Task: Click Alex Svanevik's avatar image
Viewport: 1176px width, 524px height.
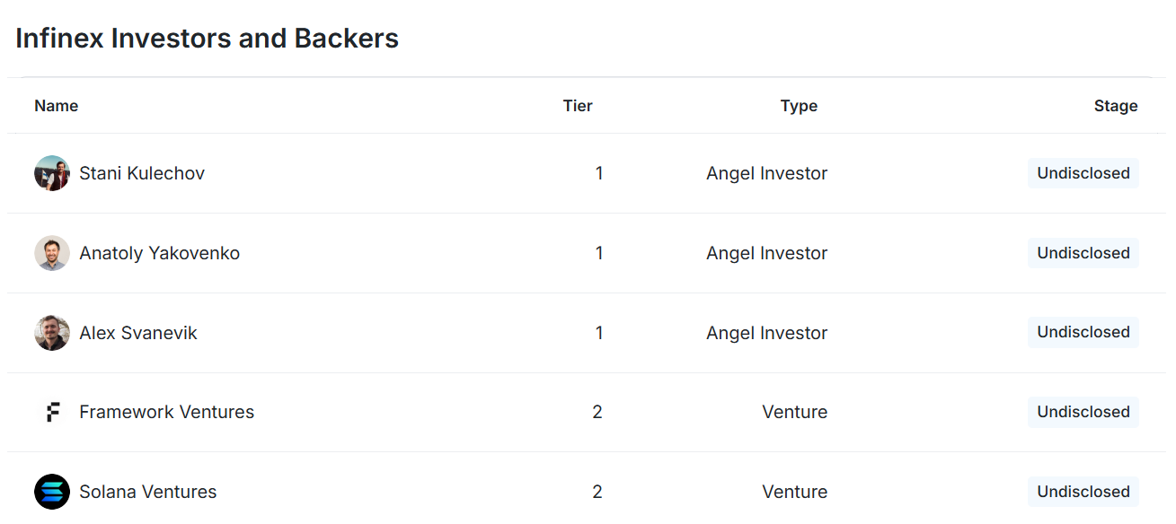Action: point(52,333)
